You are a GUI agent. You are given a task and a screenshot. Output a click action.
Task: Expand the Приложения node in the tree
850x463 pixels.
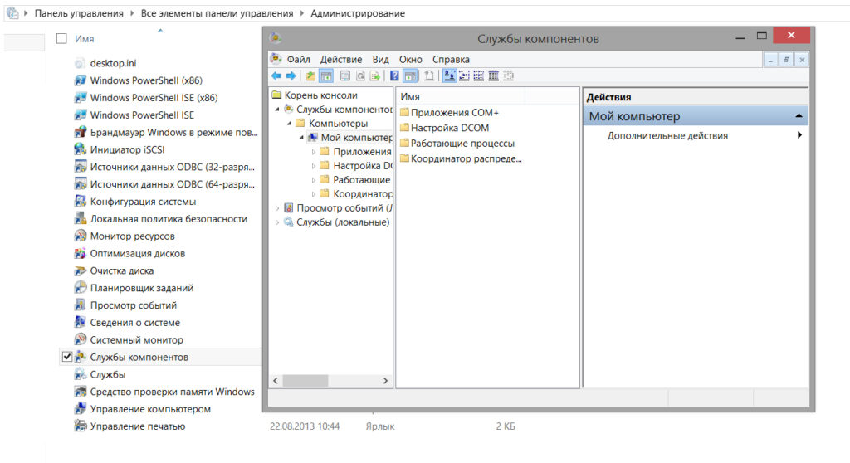313,152
